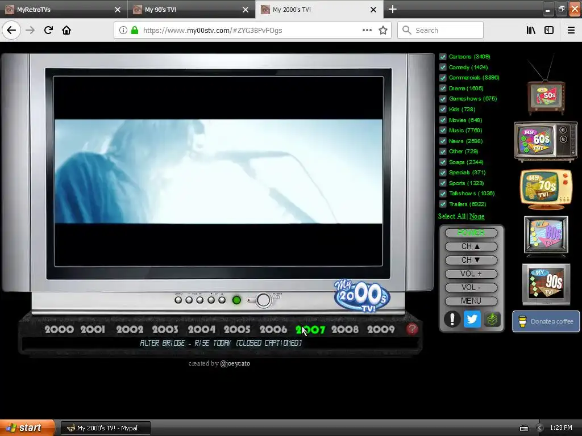Image resolution: width=582 pixels, height=436 pixels.
Task: Open a new browser tab
Action: [x=392, y=9]
